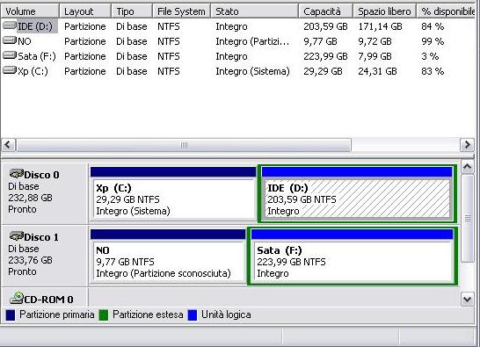The width and height of the screenshot is (480, 347).
Task: Sort by the Layout column header
Action: (x=85, y=11)
